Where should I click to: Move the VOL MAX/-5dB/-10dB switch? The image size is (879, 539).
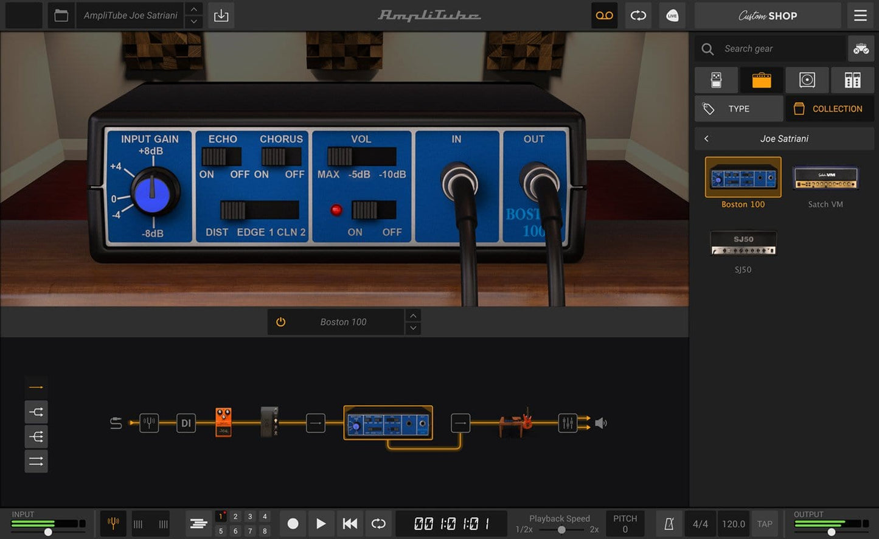tap(362, 157)
